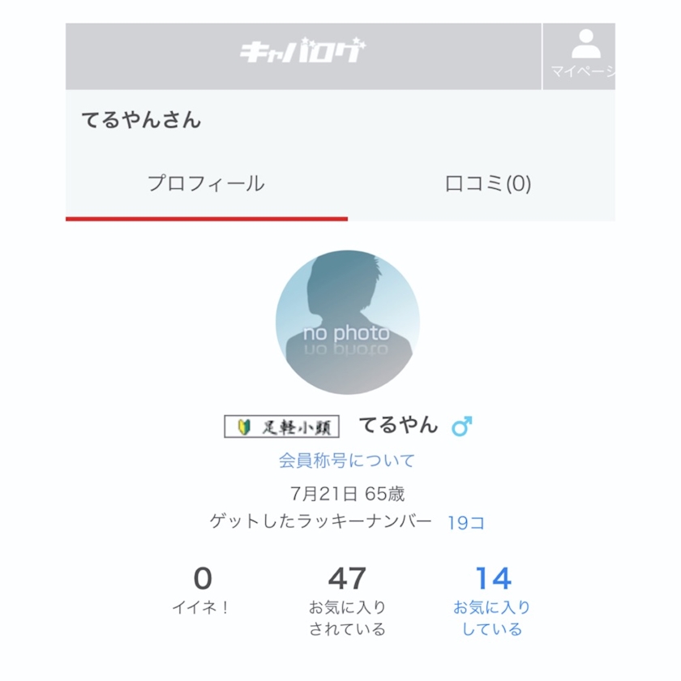Click the てるやん username beside the badge
This screenshot has height=681, width=681.
coord(398,425)
